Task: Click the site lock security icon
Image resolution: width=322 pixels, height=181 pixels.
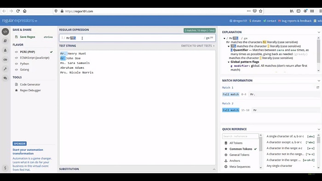Action: 62,11
